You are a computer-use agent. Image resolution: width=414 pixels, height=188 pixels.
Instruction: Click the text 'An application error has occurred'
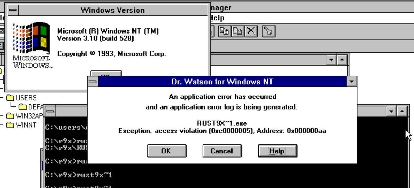[223, 96]
